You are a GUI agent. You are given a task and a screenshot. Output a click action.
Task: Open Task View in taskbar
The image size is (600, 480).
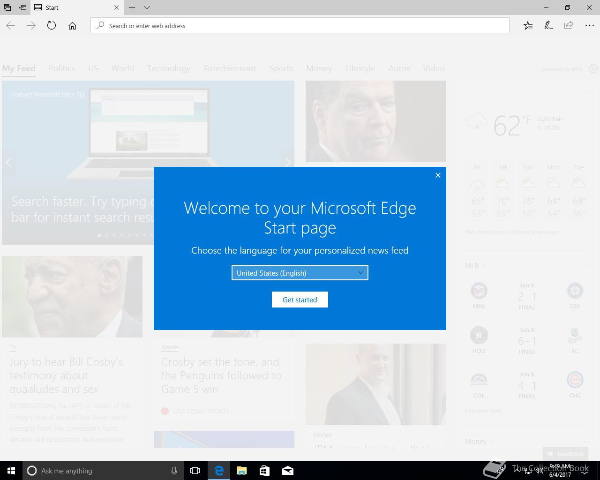point(195,471)
